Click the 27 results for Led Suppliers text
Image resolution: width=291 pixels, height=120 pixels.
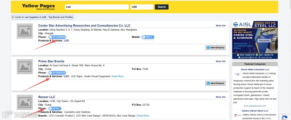point(42,17)
